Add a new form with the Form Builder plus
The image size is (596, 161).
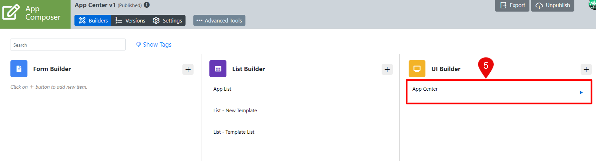pos(188,69)
